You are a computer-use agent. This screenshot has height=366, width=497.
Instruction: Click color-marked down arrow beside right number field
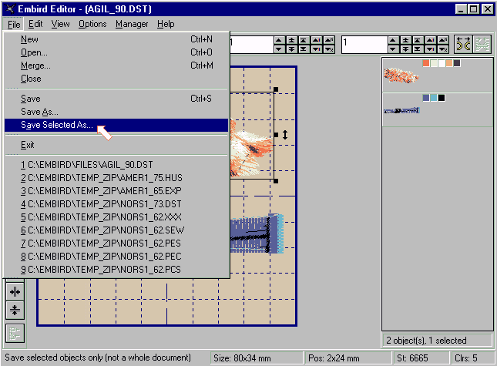(x=431, y=49)
